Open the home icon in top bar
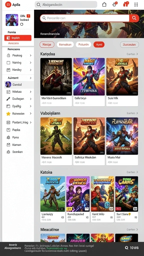Screen dimensions: 144x256 click(104, 4)
